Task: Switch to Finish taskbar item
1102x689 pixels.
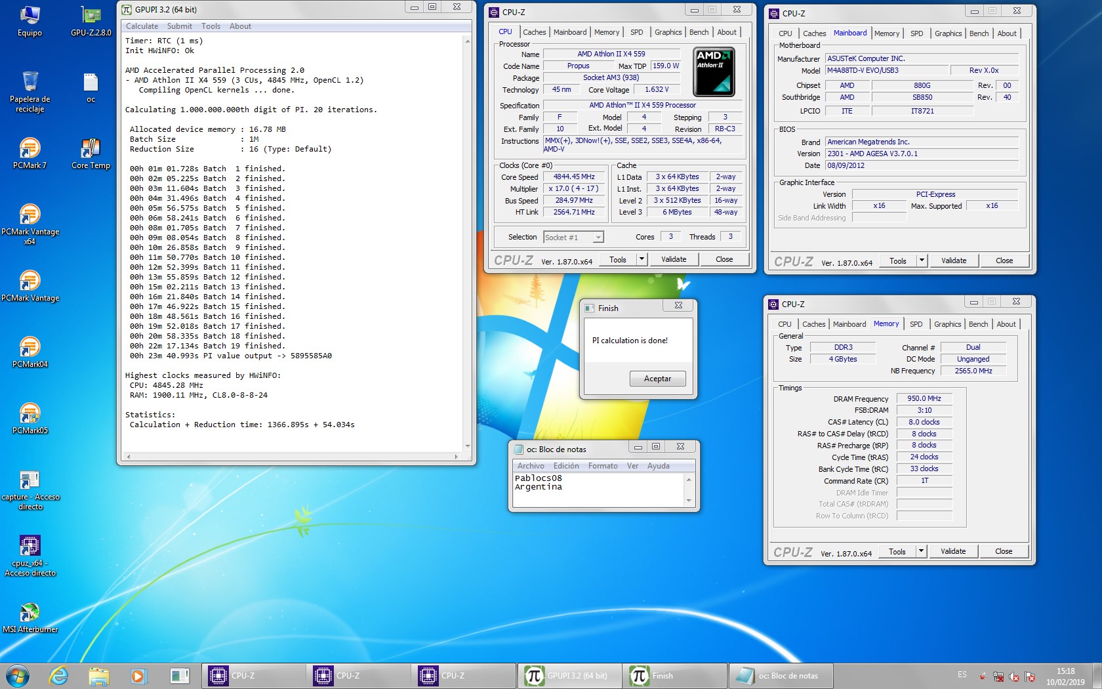Action: 674,675
